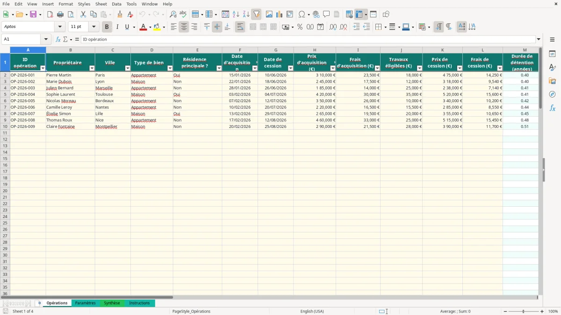
Task: Open filter dropdown on Propriétaire column
Action: (92, 68)
